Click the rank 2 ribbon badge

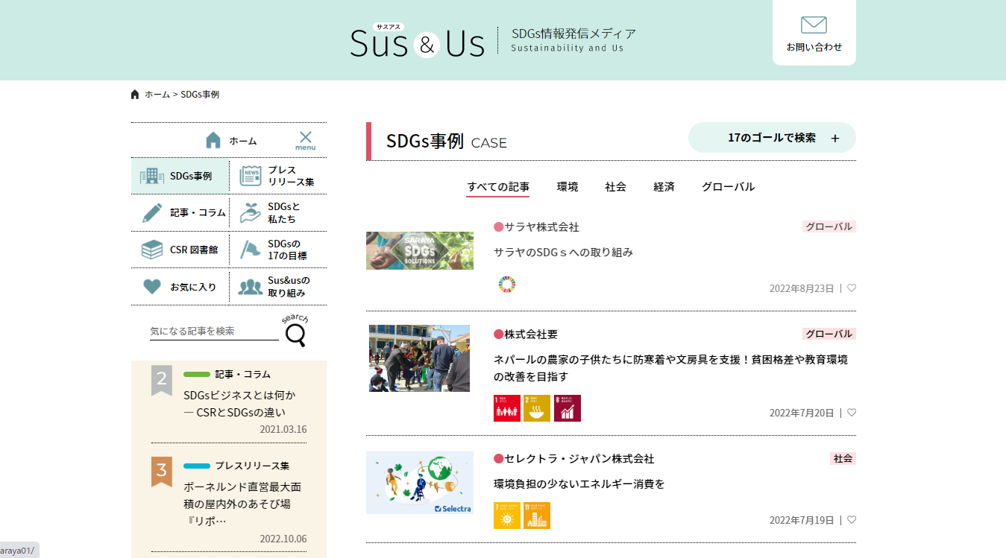pos(162,380)
